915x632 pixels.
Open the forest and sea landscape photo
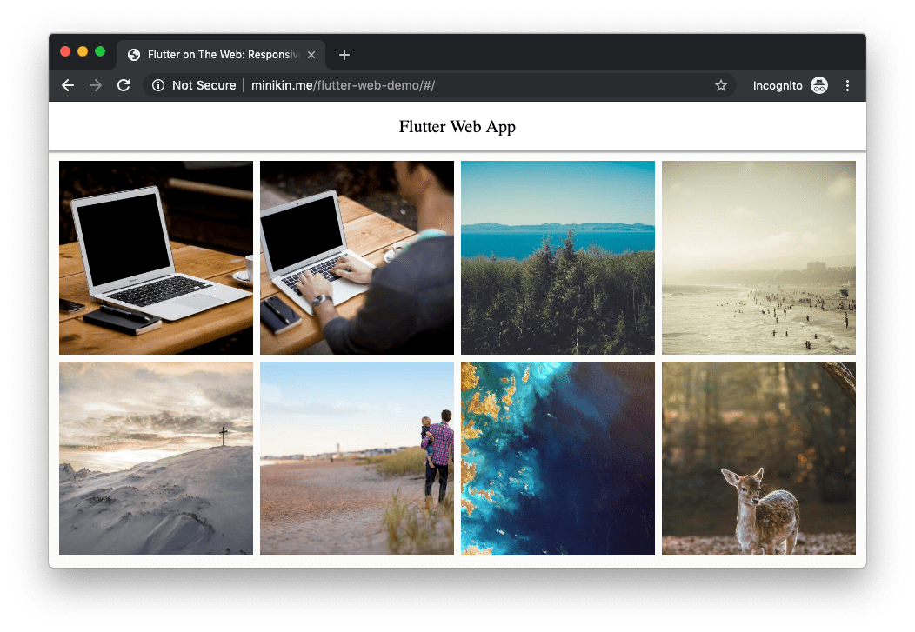coord(558,257)
